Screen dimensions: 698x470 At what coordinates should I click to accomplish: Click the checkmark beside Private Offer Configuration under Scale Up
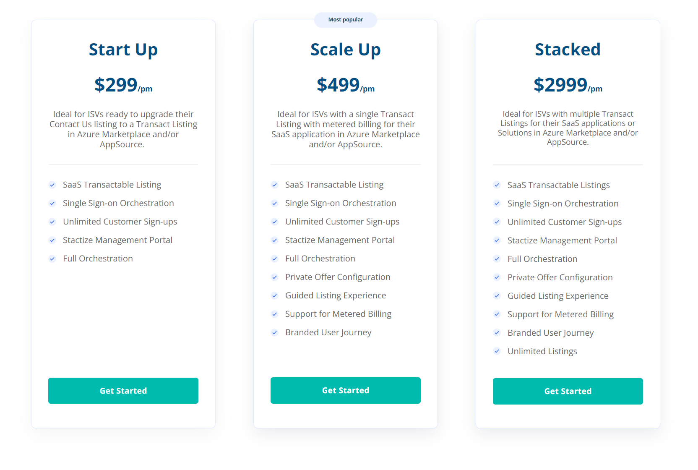click(275, 277)
